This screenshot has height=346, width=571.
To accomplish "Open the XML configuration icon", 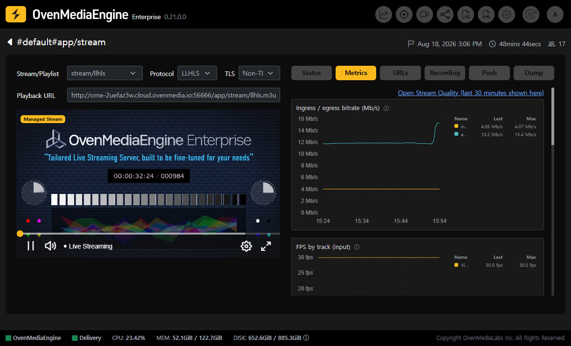I will [x=486, y=14].
